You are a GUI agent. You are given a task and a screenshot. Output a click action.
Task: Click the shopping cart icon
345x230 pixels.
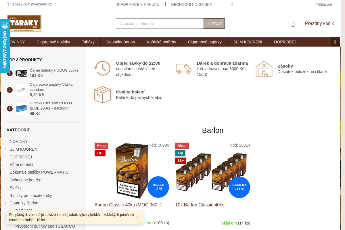tap(293, 24)
